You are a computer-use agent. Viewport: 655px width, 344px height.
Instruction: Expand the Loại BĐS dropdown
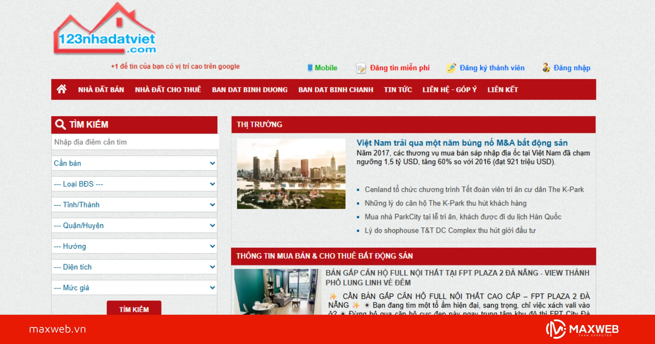click(134, 184)
